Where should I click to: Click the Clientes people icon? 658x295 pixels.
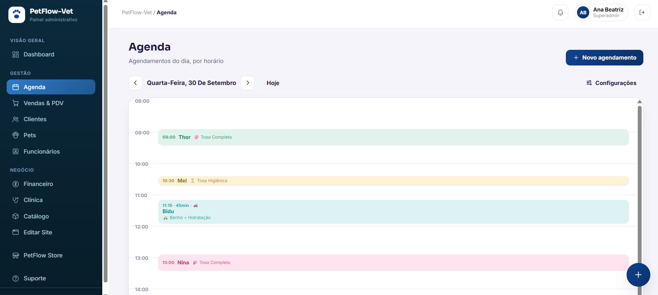click(x=15, y=119)
